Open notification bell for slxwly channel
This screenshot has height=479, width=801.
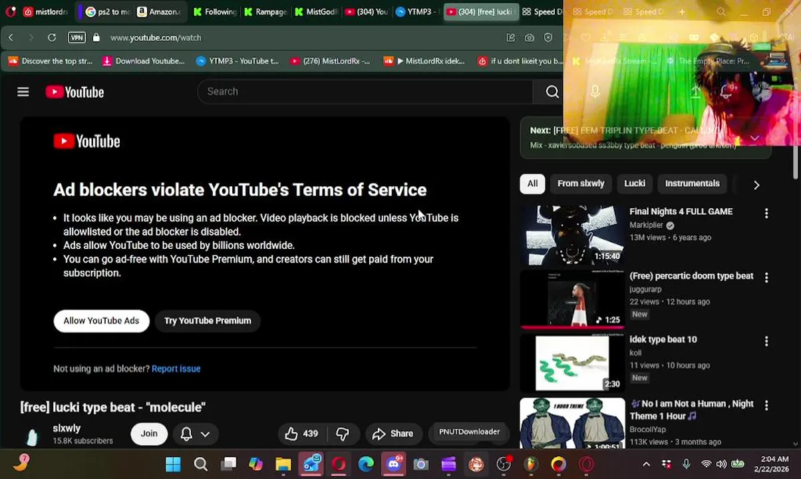[x=186, y=434]
